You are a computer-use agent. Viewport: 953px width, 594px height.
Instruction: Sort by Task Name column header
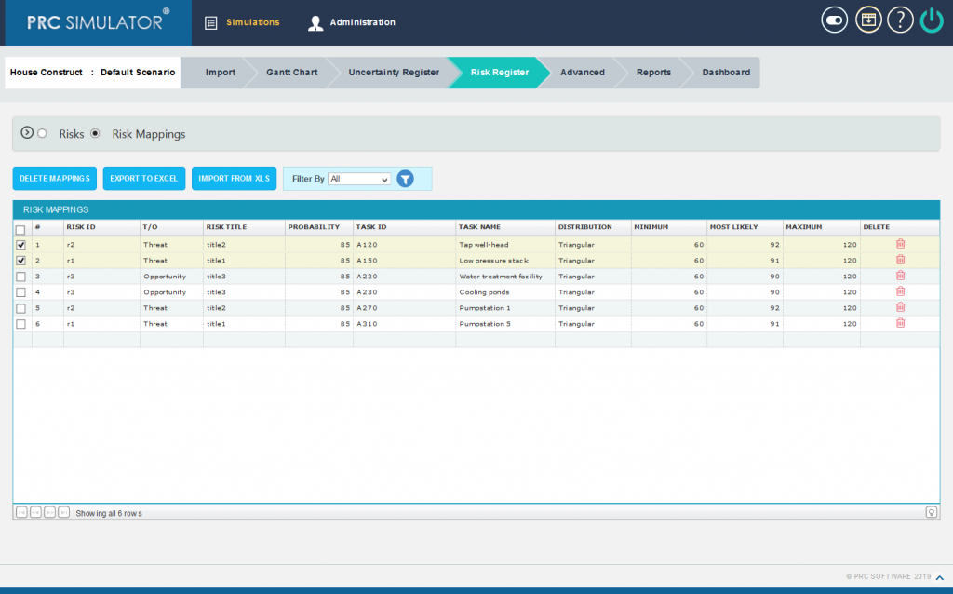click(505, 227)
